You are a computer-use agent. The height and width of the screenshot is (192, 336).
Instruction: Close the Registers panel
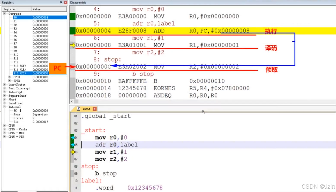click(65, 2)
